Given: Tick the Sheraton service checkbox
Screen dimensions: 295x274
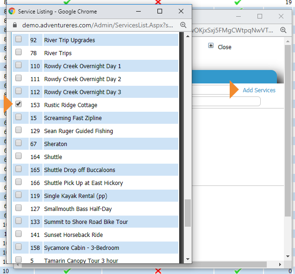Looking at the screenshot, I should tap(19, 143).
